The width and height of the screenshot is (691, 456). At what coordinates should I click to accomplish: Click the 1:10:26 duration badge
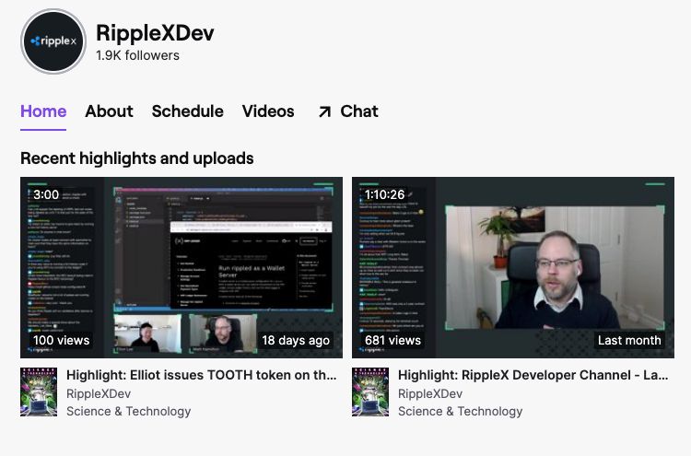coord(384,194)
